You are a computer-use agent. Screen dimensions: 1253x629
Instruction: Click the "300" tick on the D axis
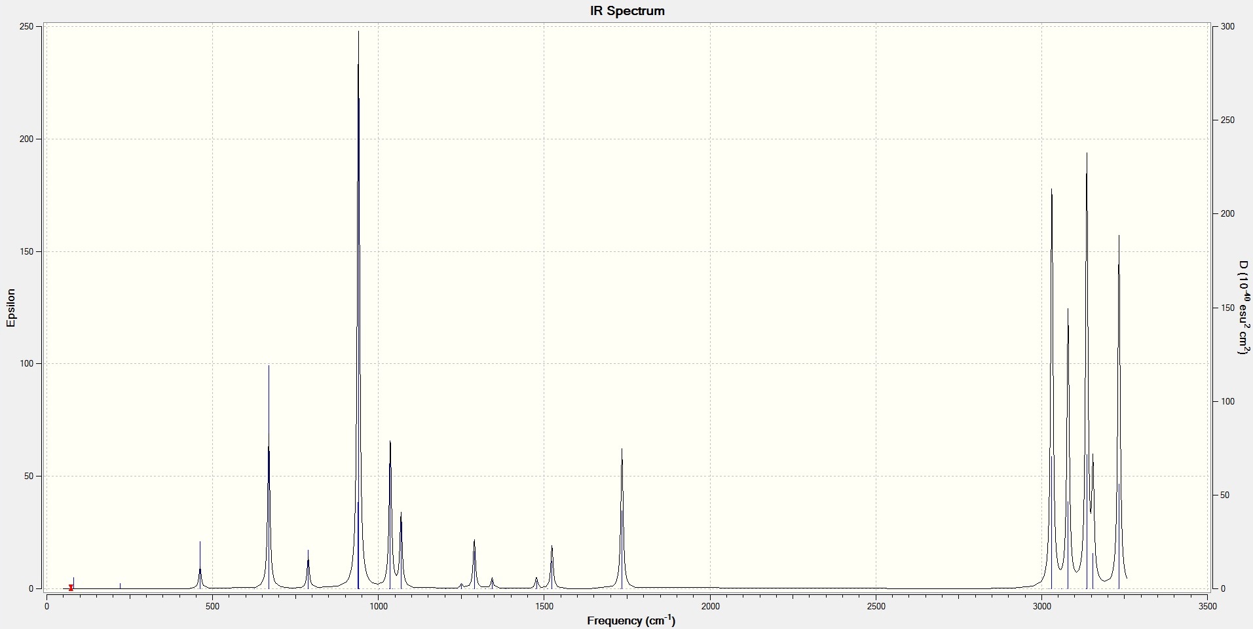pyautogui.click(x=1227, y=27)
